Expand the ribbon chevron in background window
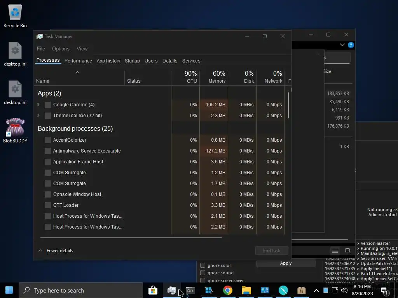 [342, 45]
